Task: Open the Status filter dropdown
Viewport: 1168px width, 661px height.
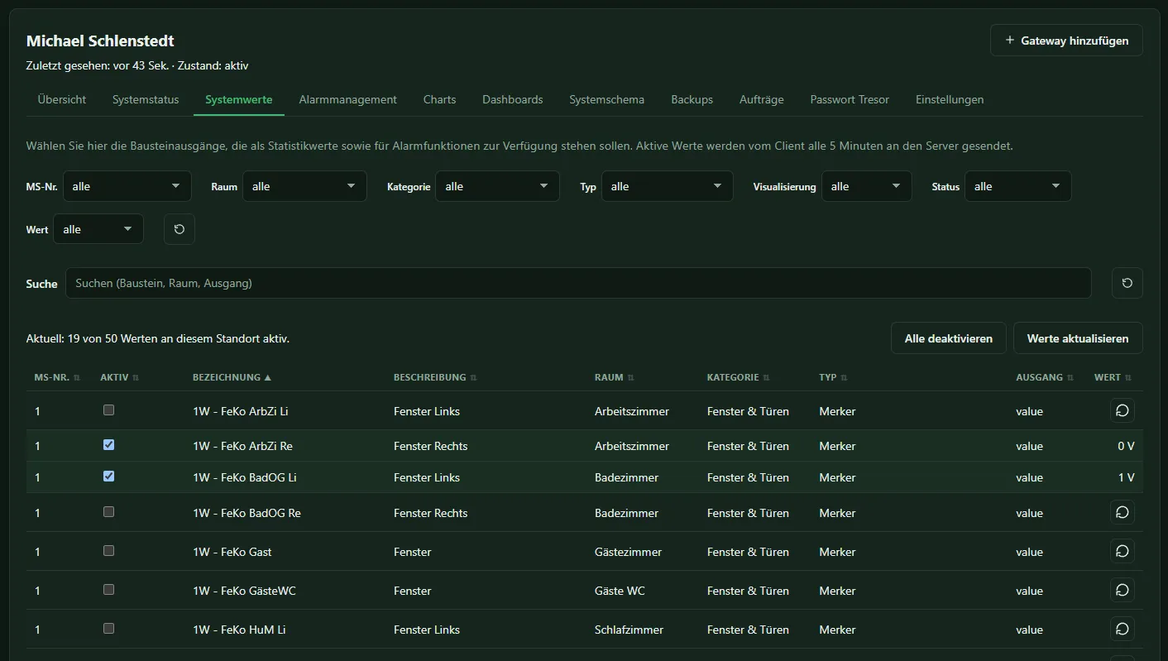Action: click(1017, 186)
